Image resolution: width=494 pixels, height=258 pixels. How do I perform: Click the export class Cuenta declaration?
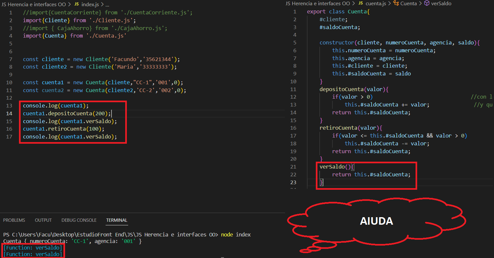(338, 12)
